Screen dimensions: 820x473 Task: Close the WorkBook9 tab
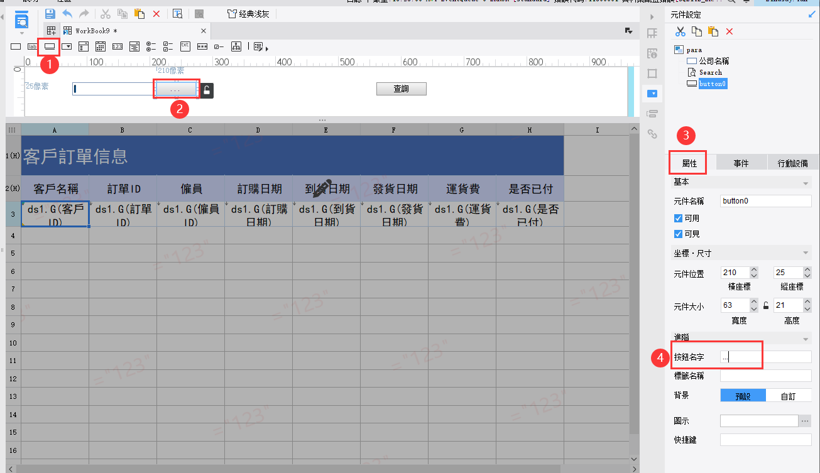click(x=203, y=30)
